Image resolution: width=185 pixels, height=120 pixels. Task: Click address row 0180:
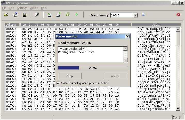[x=11, y=109]
